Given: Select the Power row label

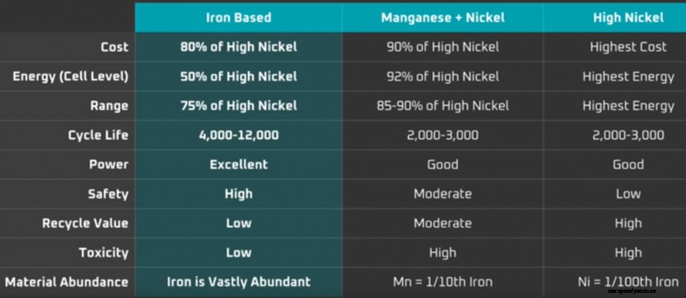Looking at the screenshot, I should (x=109, y=165).
